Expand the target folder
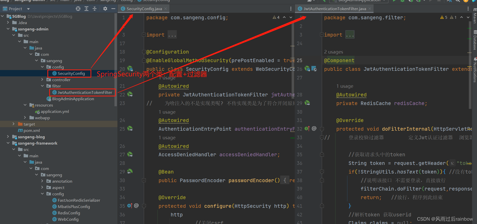The image size is (477, 224). pos(13,124)
